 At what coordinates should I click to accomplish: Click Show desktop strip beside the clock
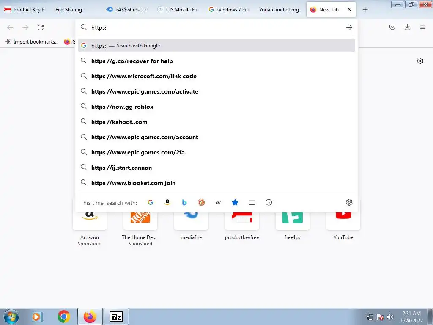430,317
